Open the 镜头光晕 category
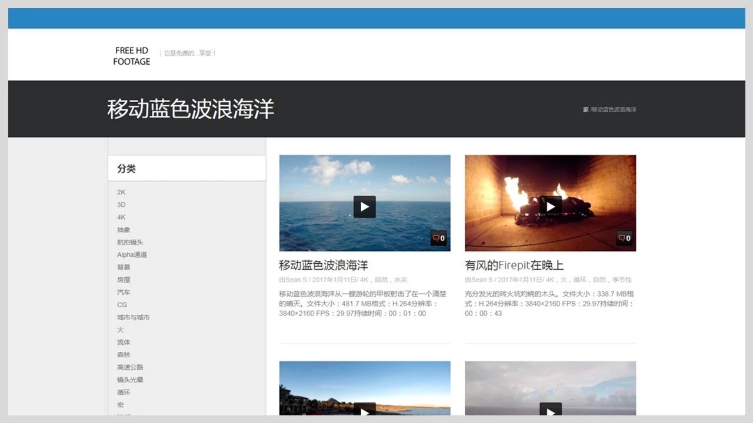 (x=130, y=380)
